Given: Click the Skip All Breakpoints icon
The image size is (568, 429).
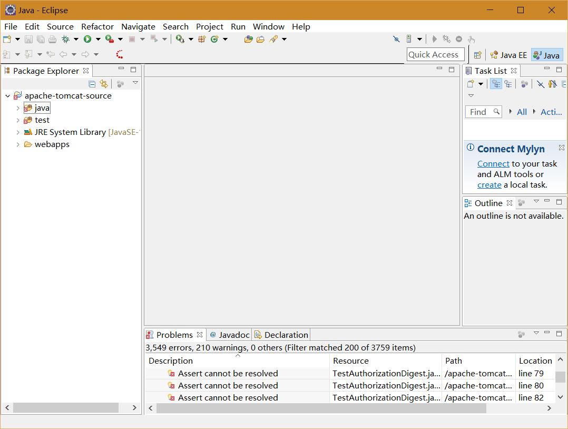Looking at the screenshot, I should 396,39.
